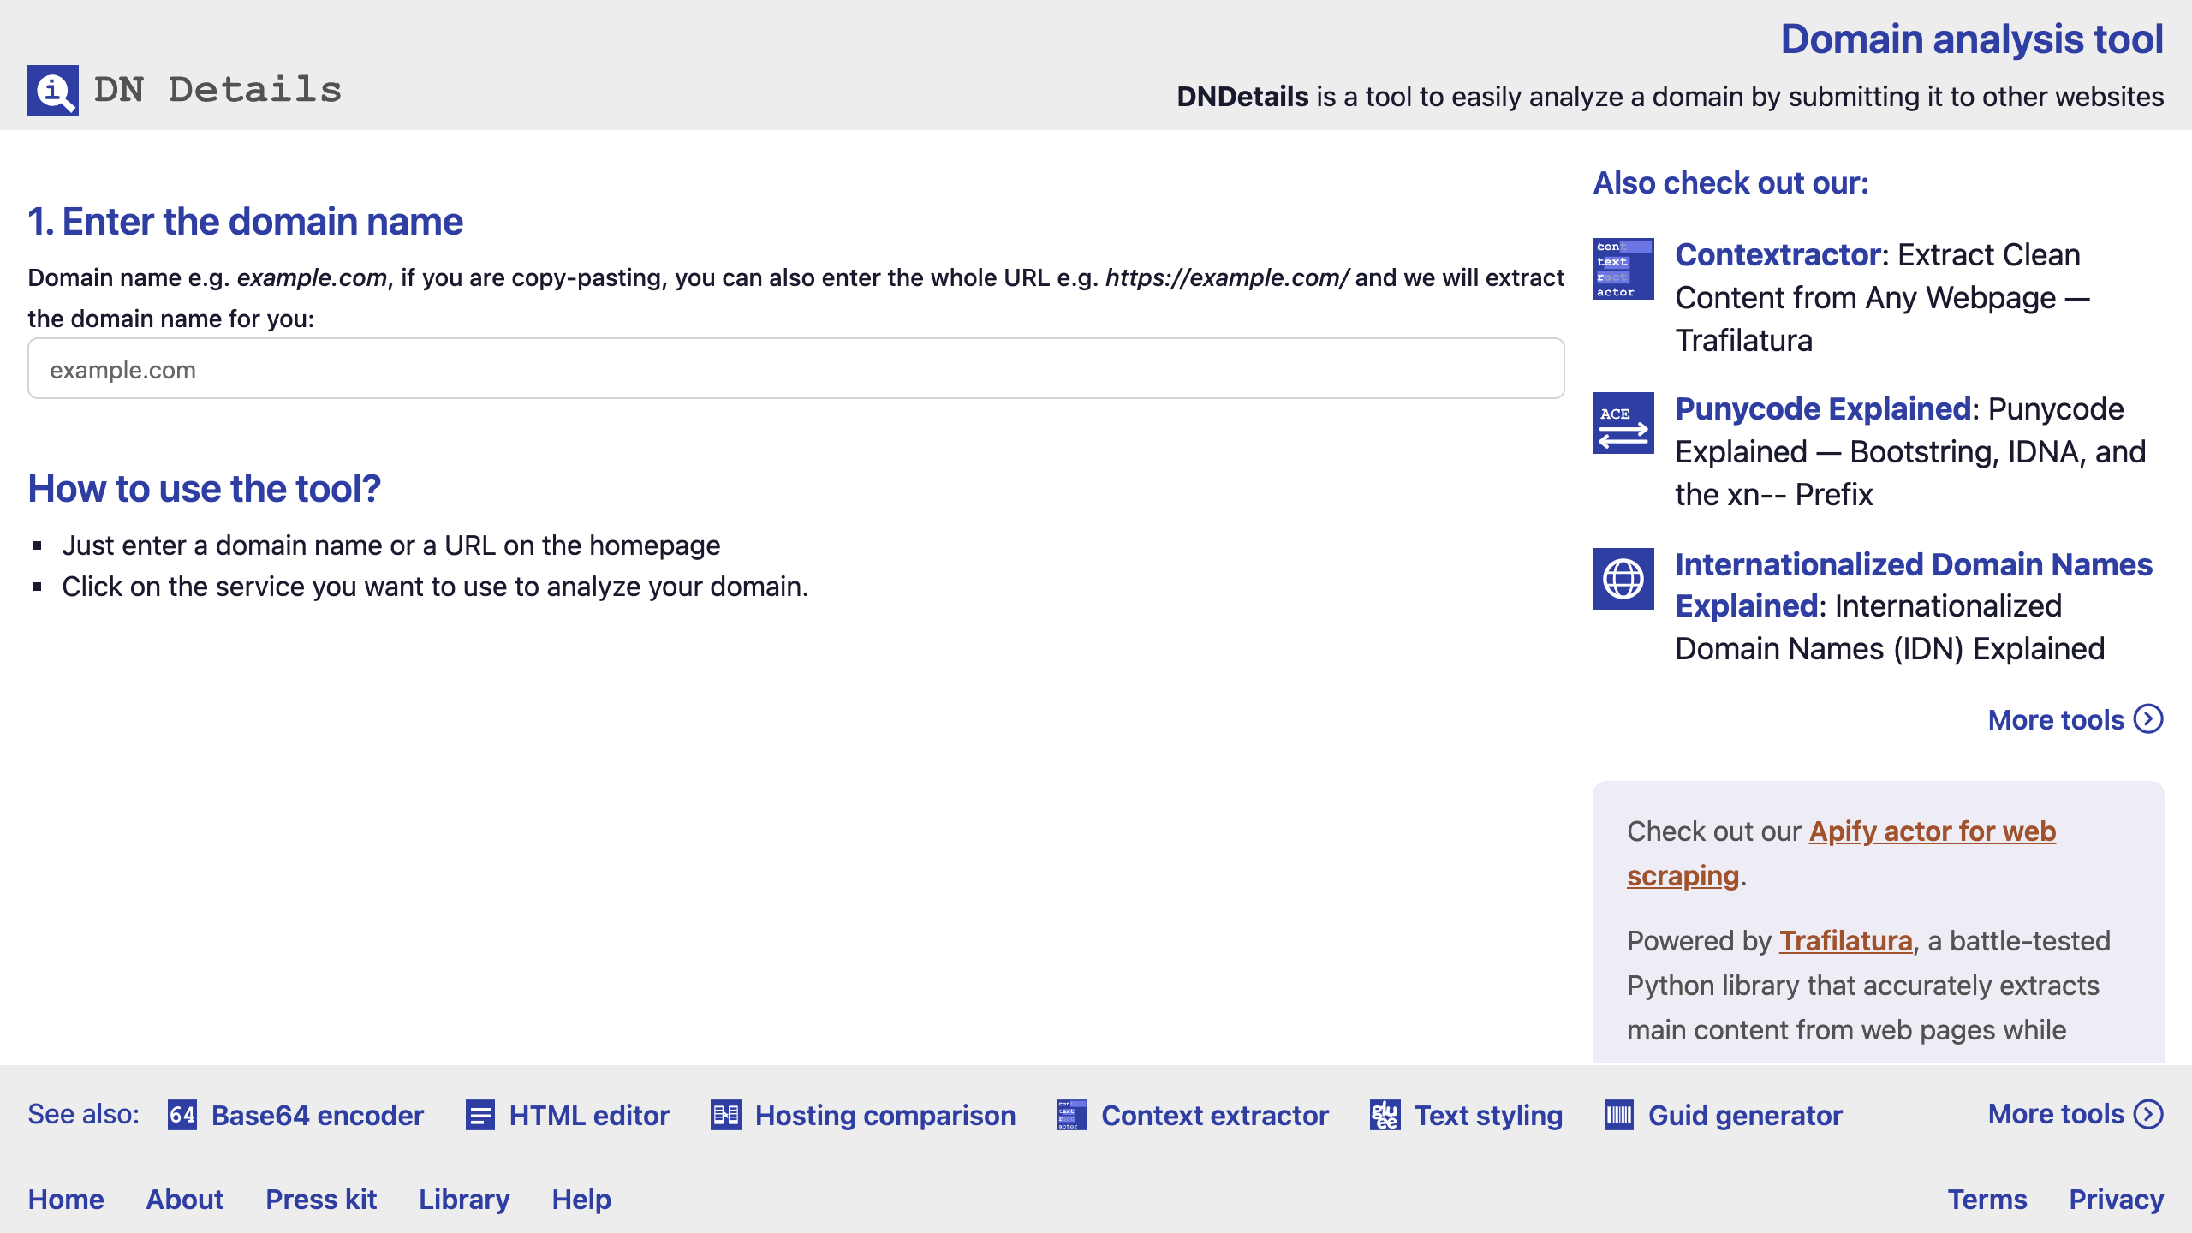This screenshot has height=1233, width=2192.
Task: Open the Press kit footer menu item
Action: pyautogui.click(x=321, y=1199)
